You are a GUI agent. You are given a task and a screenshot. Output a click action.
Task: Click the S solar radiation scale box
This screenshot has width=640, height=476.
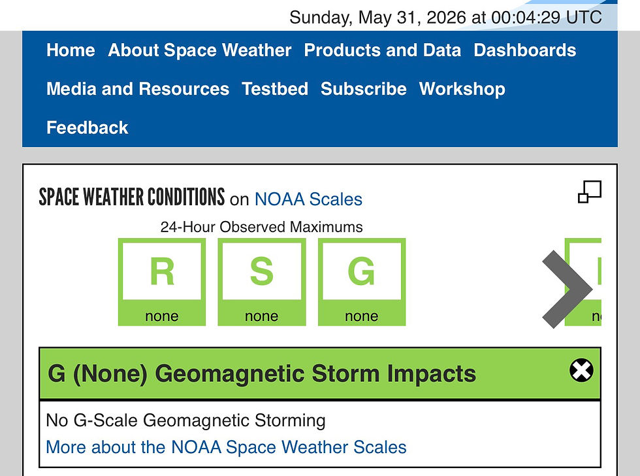(262, 282)
